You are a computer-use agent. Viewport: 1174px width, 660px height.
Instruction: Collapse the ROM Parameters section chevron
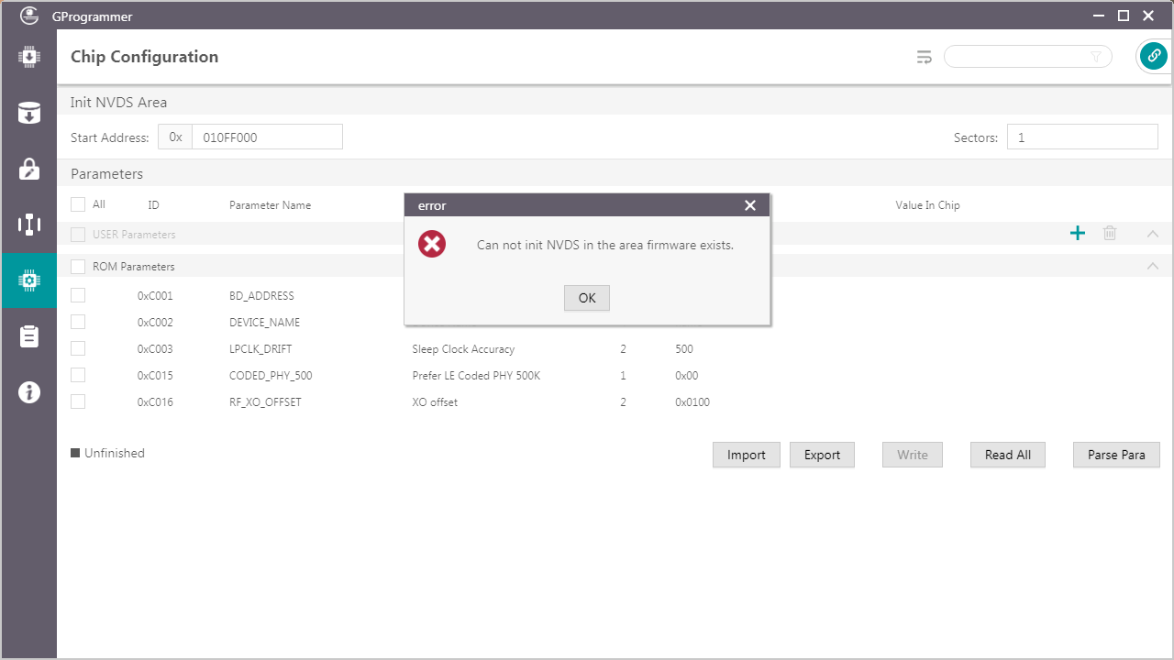pos(1153,267)
